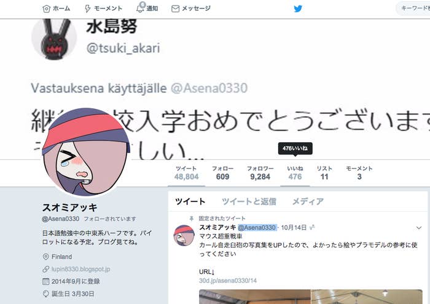
Task: Open the モーメント lightning icon
Action: coord(87,9)
